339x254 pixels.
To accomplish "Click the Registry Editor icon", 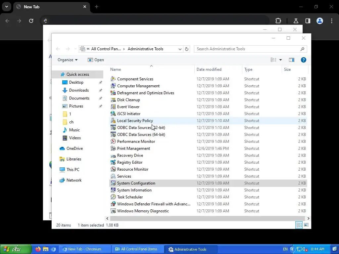I will (x=113, y=162).
